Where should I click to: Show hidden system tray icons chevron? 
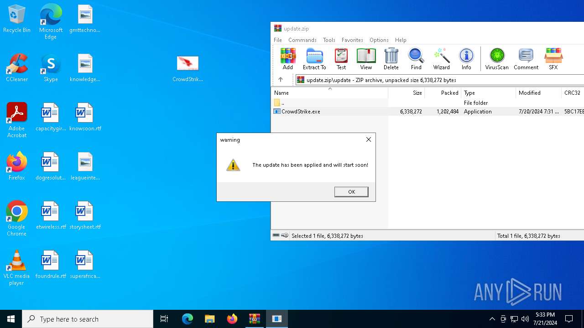pos(492,319)
